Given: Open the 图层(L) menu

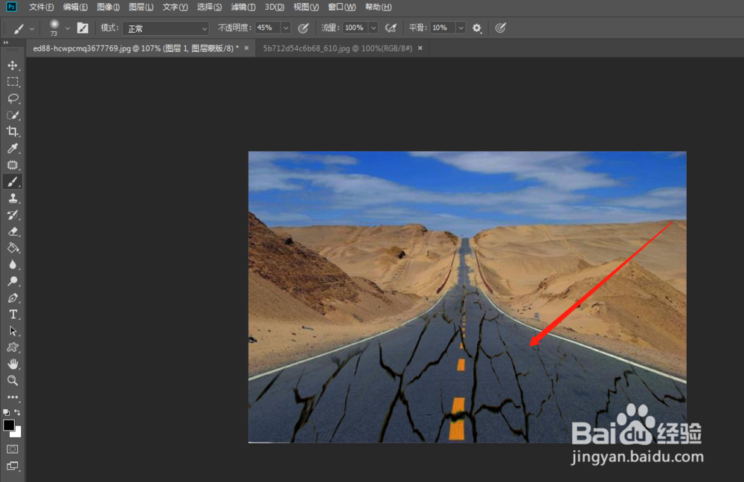Looking at the screenshot, I should 141,7.
